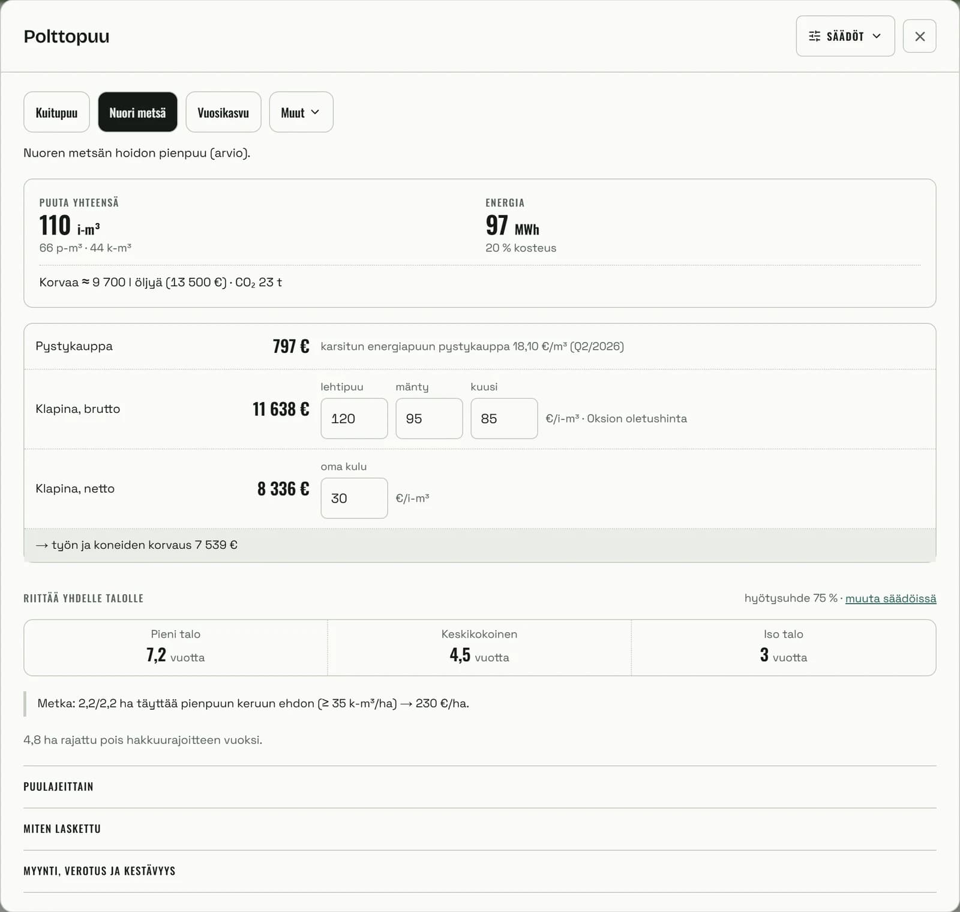Edit the oma kulu field 30

354,498
